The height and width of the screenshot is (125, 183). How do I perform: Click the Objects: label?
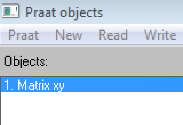coord(26,62)
